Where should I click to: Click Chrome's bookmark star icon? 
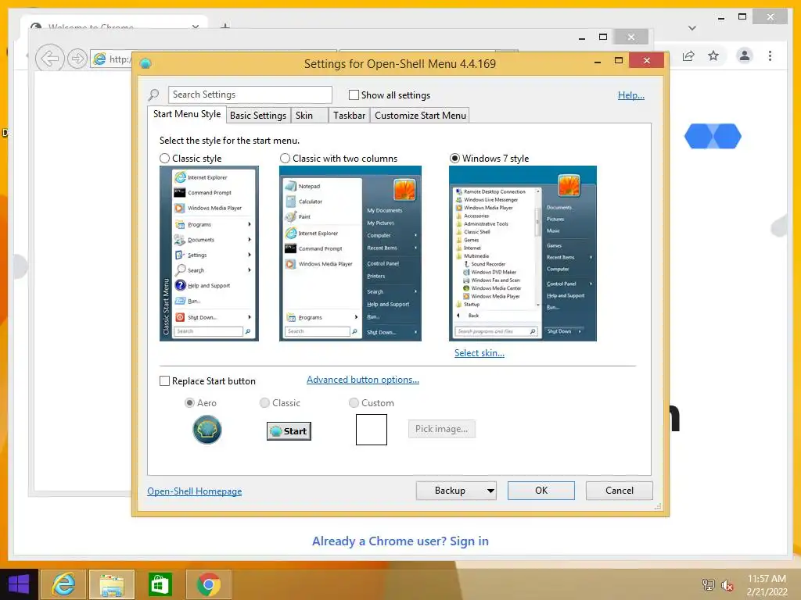pos(713,55)
